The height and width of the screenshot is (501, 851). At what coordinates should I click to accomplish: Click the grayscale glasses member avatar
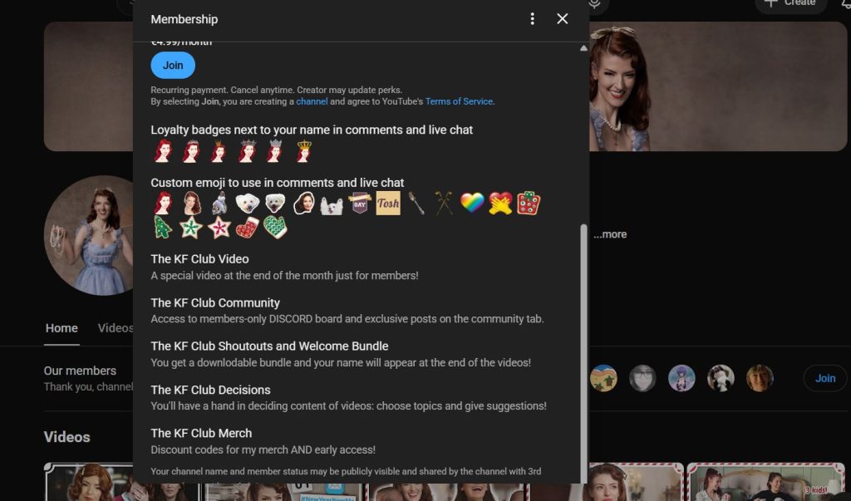642,378
